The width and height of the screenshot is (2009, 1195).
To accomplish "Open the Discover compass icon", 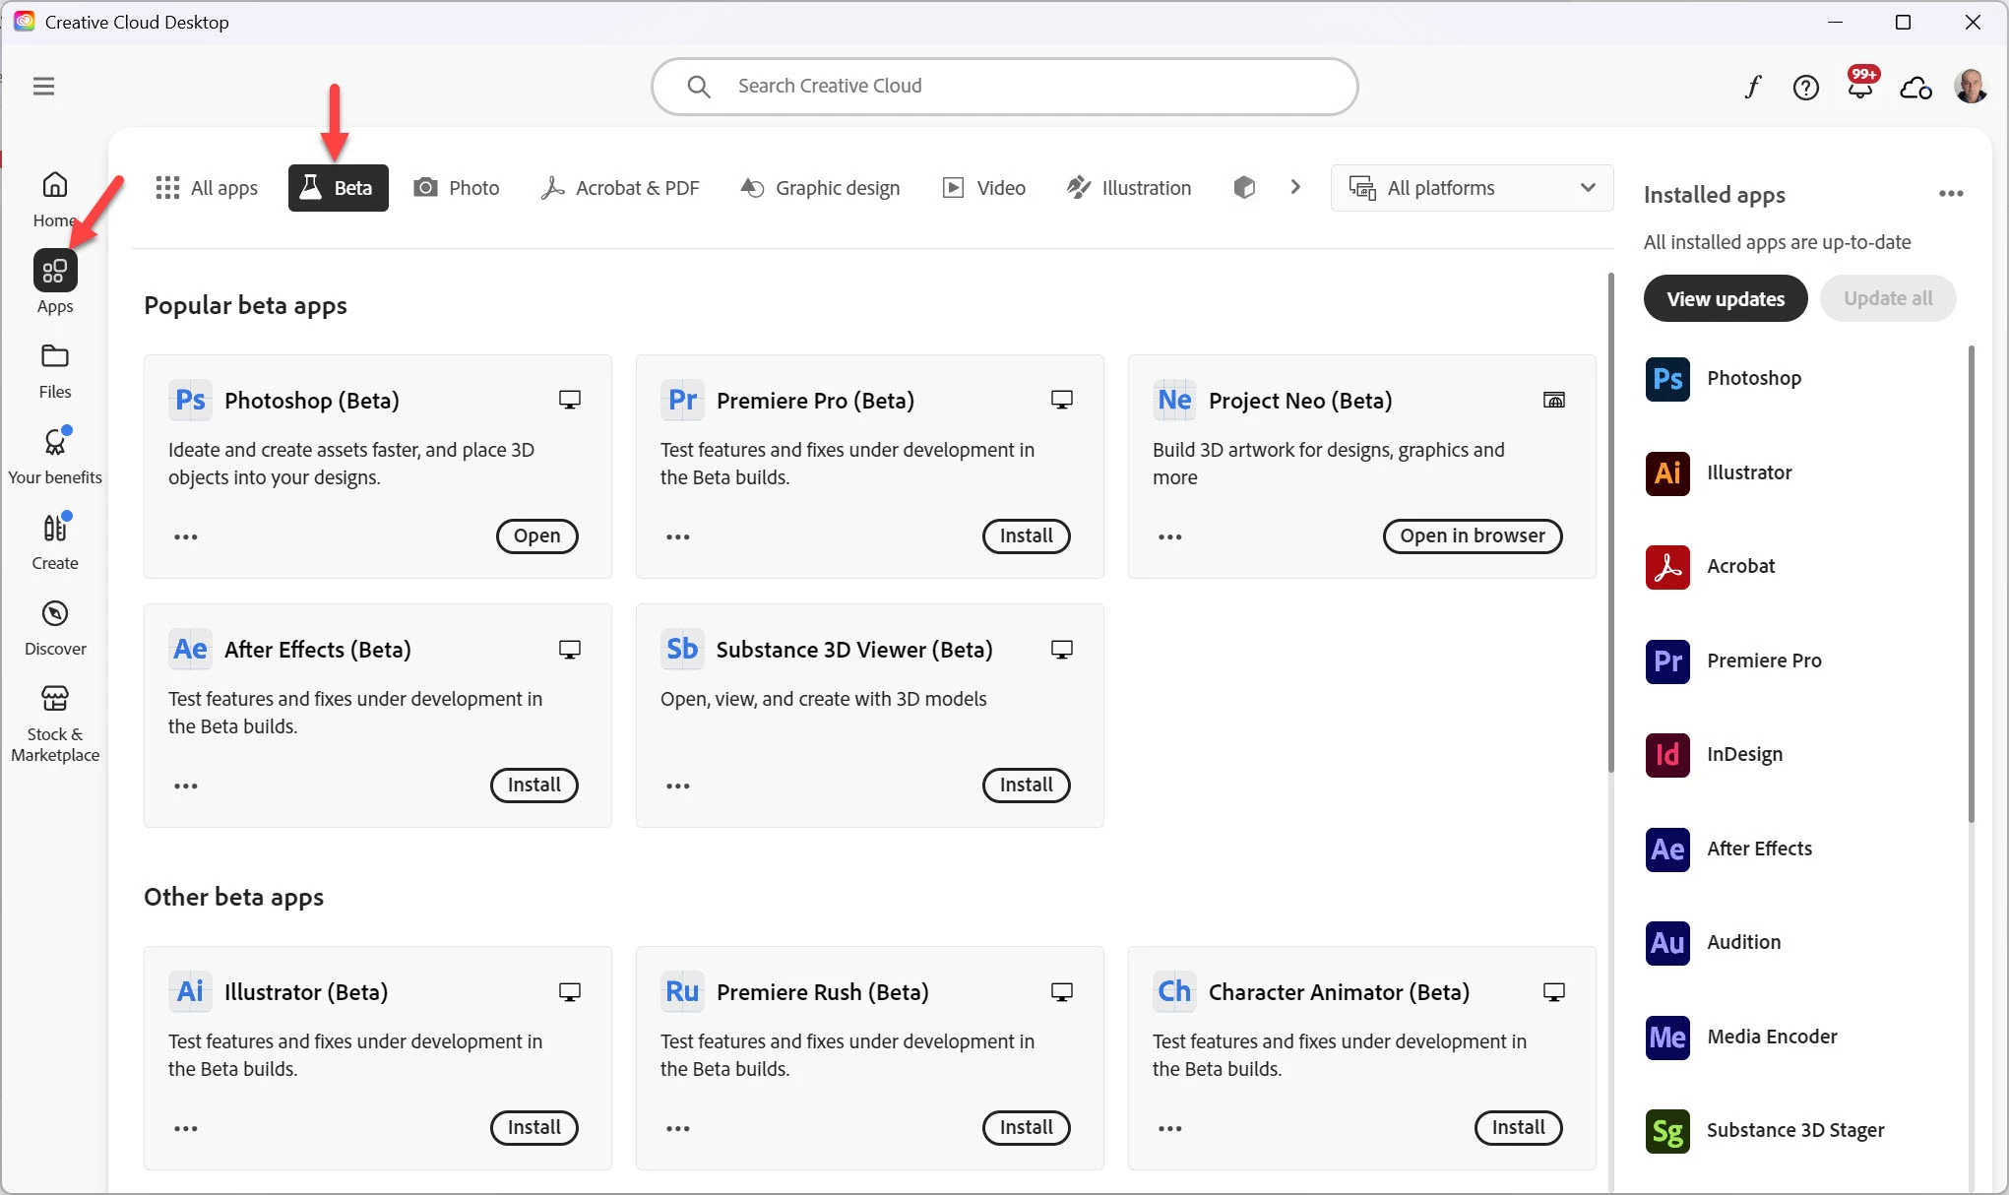I will 55,615.
